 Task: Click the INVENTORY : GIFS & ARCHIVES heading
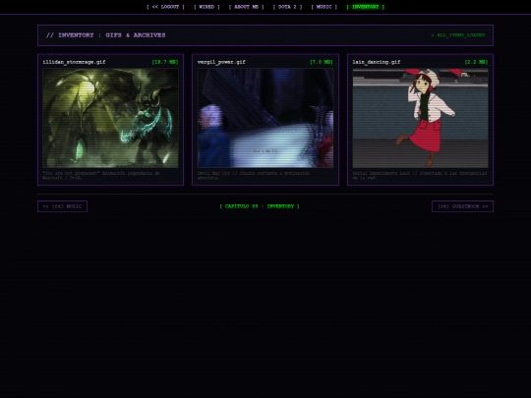pyautogui.click(x=105, y=35)
